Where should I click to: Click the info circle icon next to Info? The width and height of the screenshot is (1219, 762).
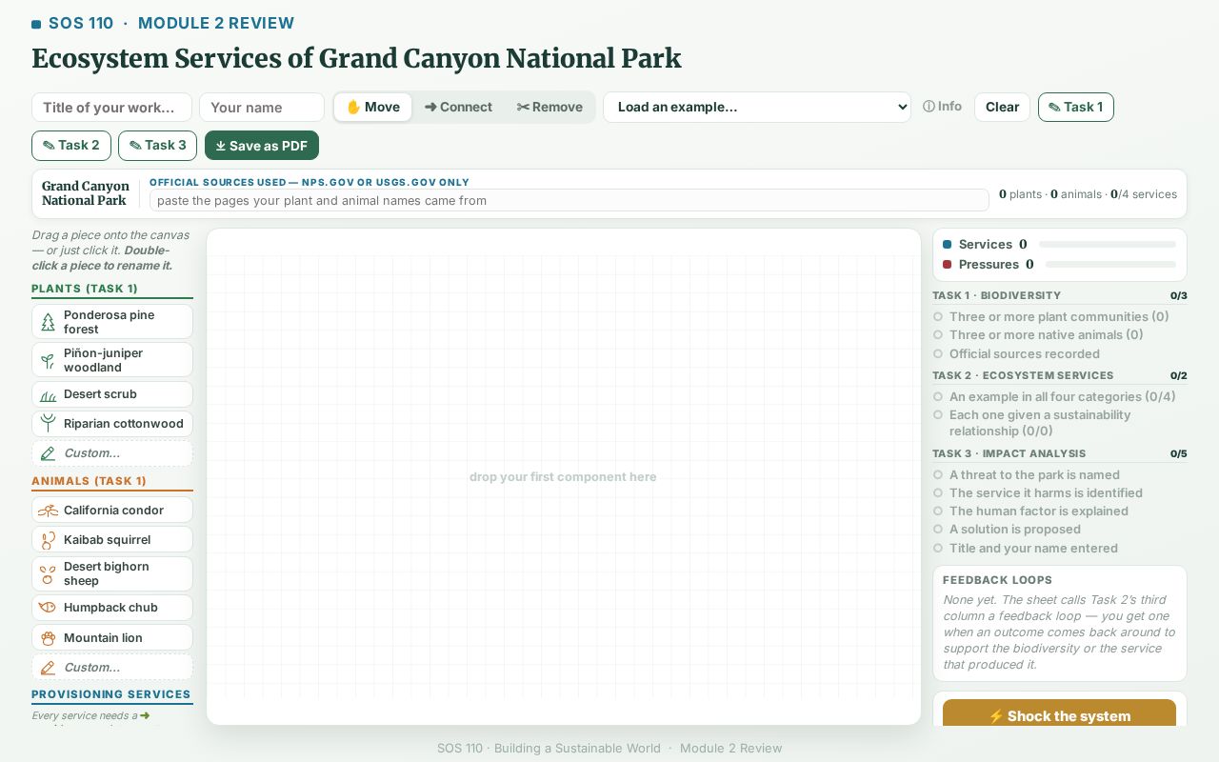pos(929,107)
